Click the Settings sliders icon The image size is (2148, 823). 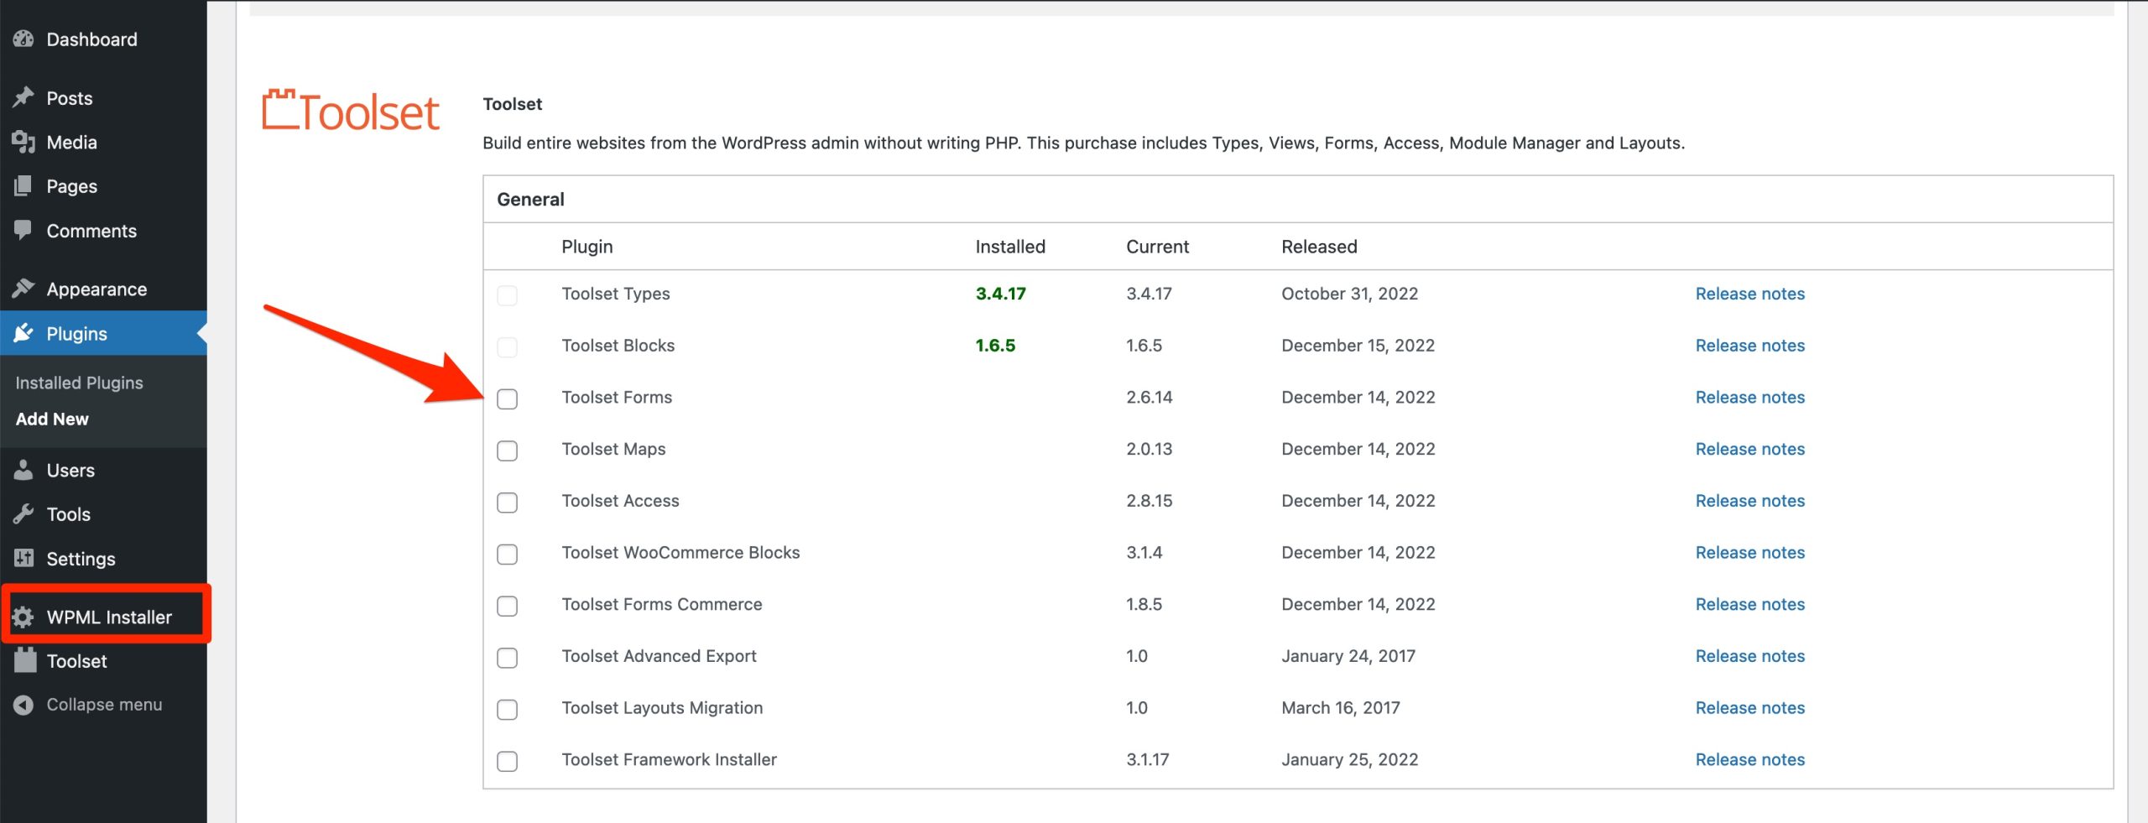tap(23, 559)
